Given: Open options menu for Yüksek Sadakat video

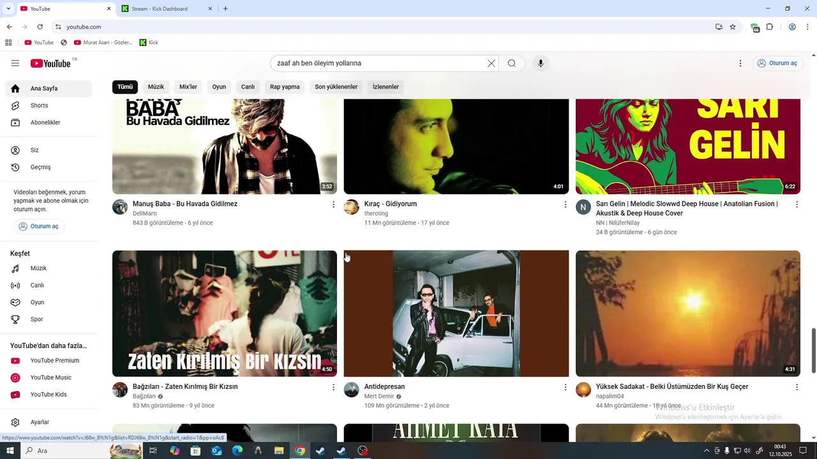Looking at the screenshot, I should click(x=797, y=387).
